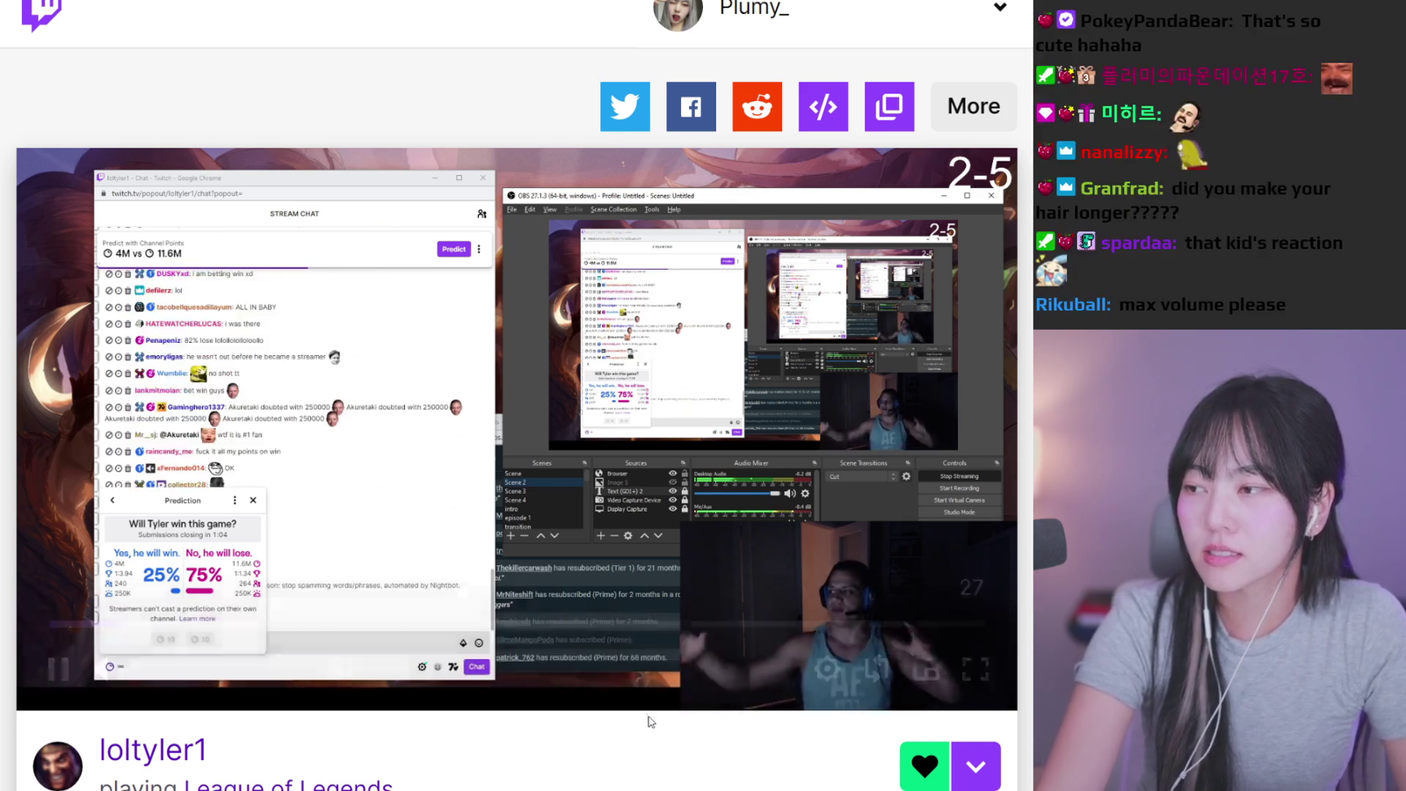The width and height of the screenshot is (1406, 791).
Task: Toggle the lock on Video Capture Device
Action: [685, 500]
